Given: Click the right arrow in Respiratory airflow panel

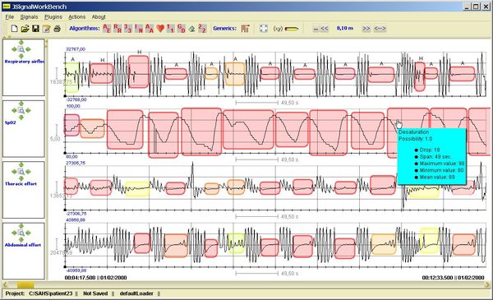Looking at the screenshot, I should point(28,49).
